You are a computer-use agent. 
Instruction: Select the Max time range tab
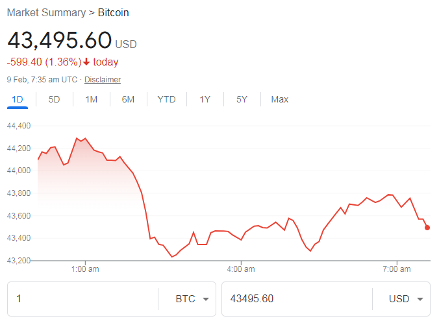280,99
